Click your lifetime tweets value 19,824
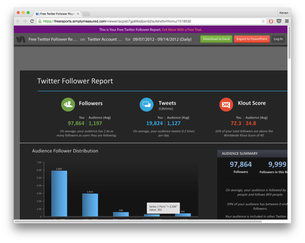The height and width of the screenshot is (243, 305). [x=154, y=123]
